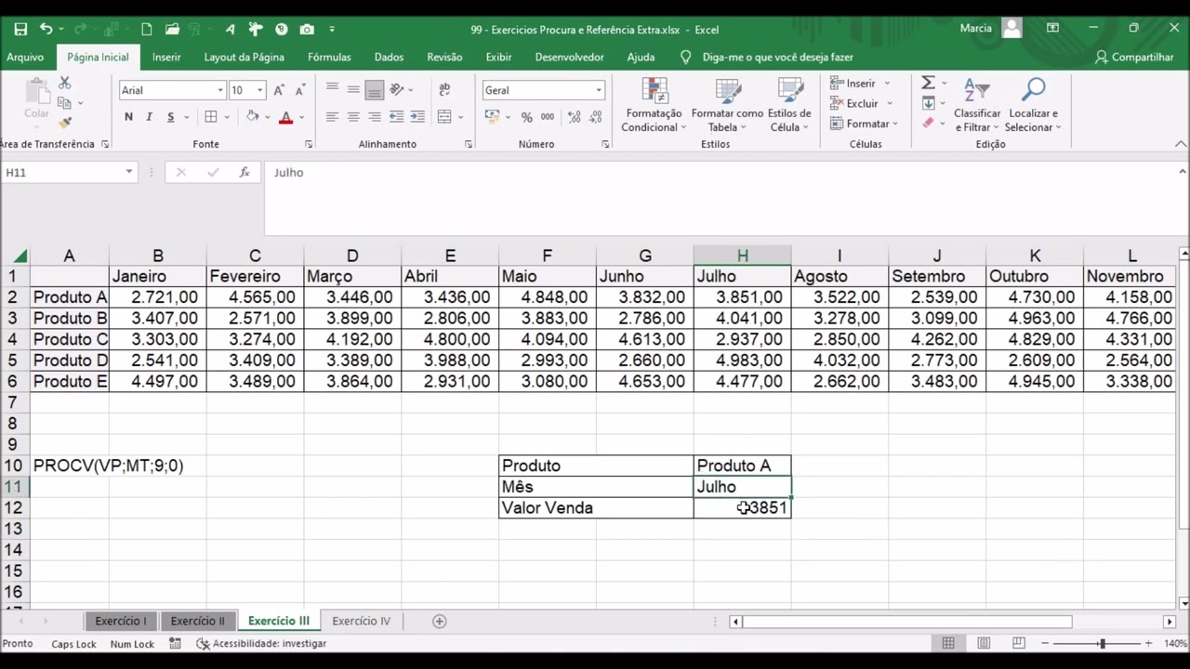This screenshot has width=1190, height=669.
Task: Click the Inserir cells button
Action: pyautogui.click(x=860, y=83)
